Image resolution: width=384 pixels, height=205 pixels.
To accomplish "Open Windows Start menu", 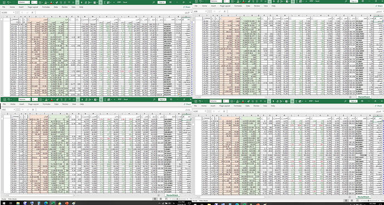I will point(4,203).
